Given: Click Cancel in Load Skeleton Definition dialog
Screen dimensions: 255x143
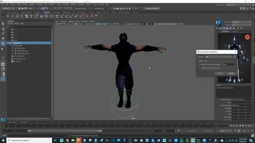Looking at the screenshot, I should click(x=231, y=73).
